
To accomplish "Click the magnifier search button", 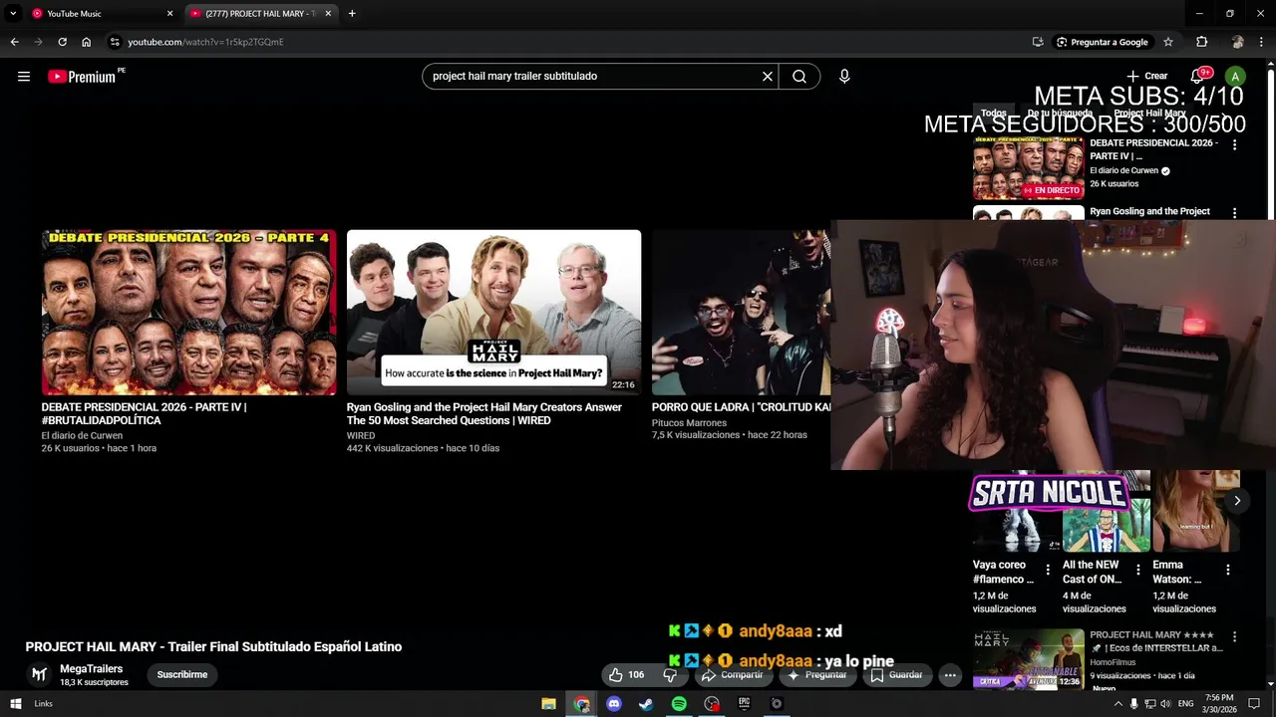I will click(x=799, y=77).
